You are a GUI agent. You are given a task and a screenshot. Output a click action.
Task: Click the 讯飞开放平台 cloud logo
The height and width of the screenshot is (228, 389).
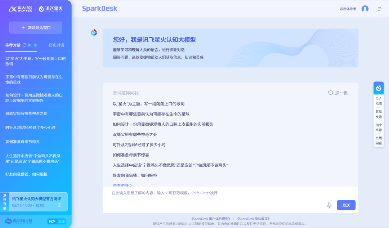coord(18,221)
